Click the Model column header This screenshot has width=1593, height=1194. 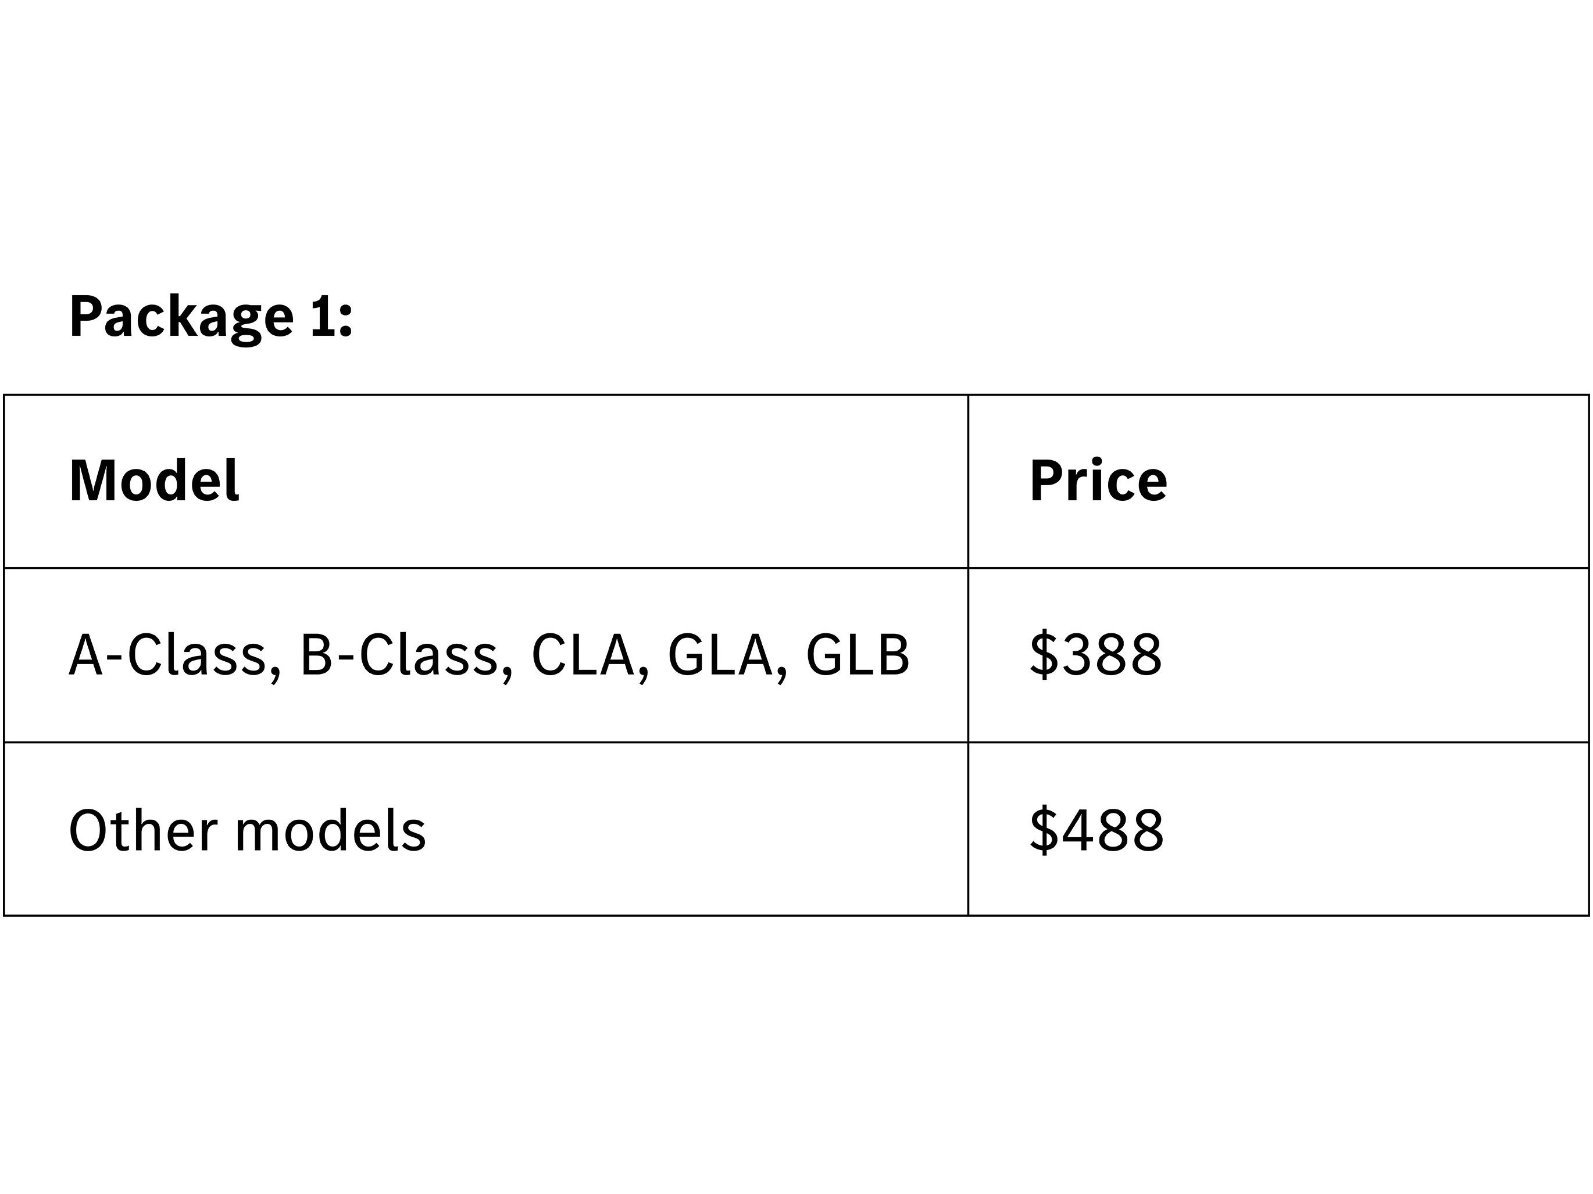(153, 481)
